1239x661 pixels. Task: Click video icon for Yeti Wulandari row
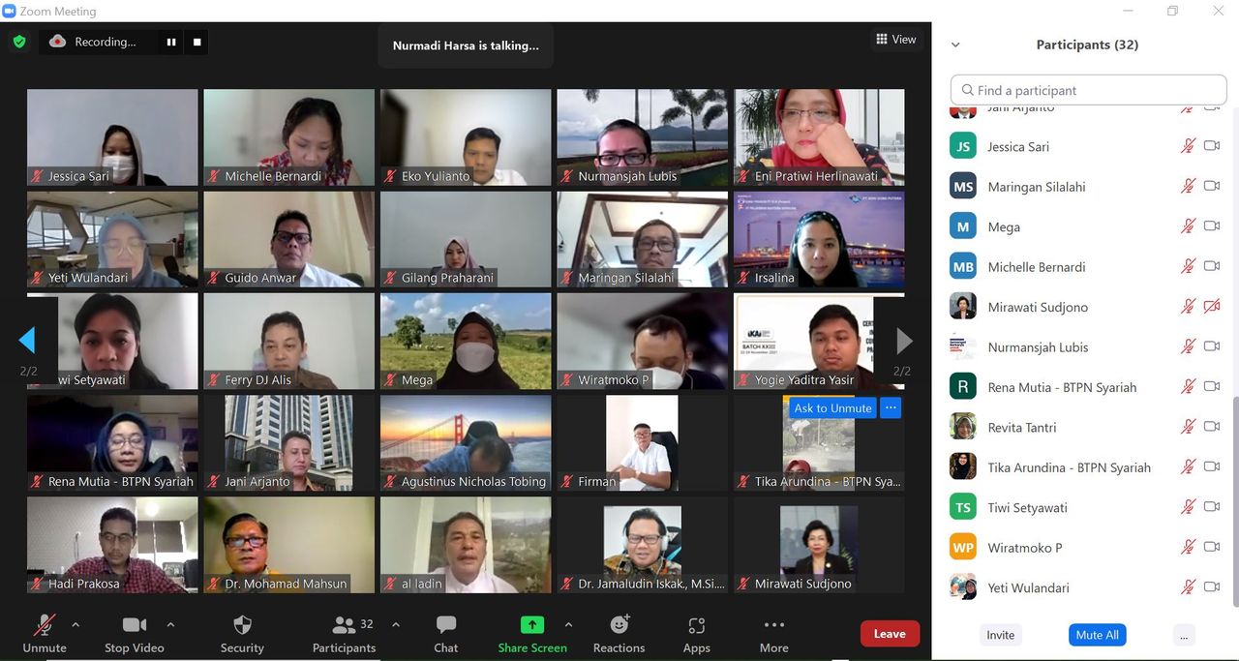[1212, 587]
